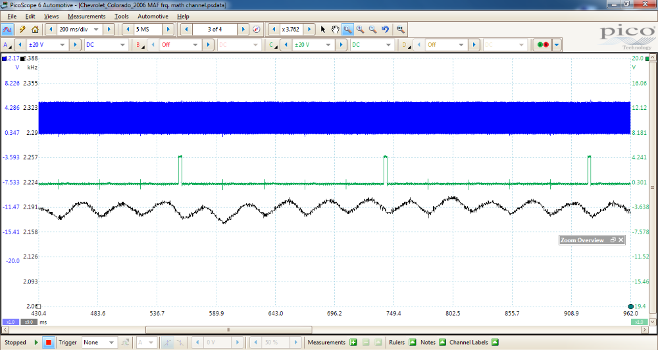Click the undo zoom arrow icon
This screenshot has height=350, width=658.
click(x=386, y=30)
